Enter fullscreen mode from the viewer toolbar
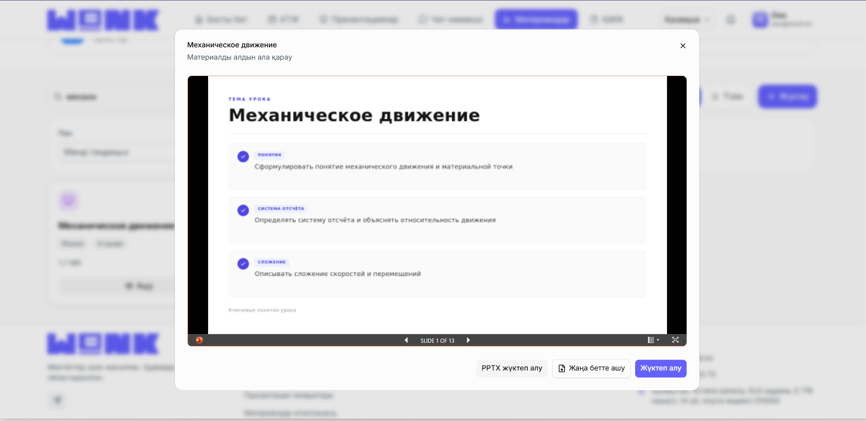 click(x=675, y=340)
